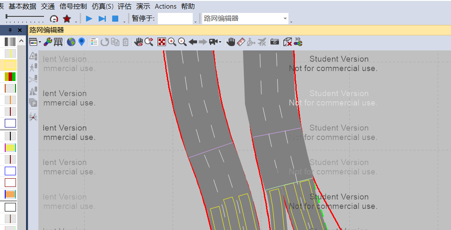Click the copy selection icon
451x230 pixels.
pos(115,42)
